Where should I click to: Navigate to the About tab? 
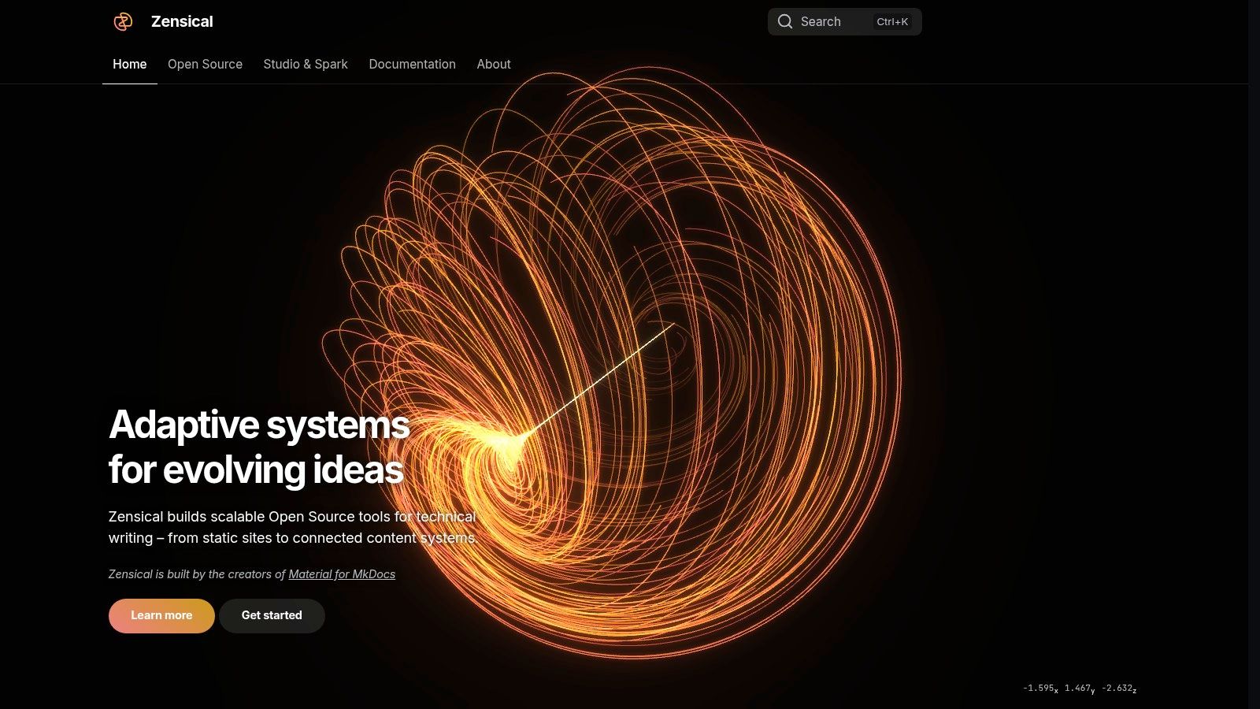tap(494, 64)
